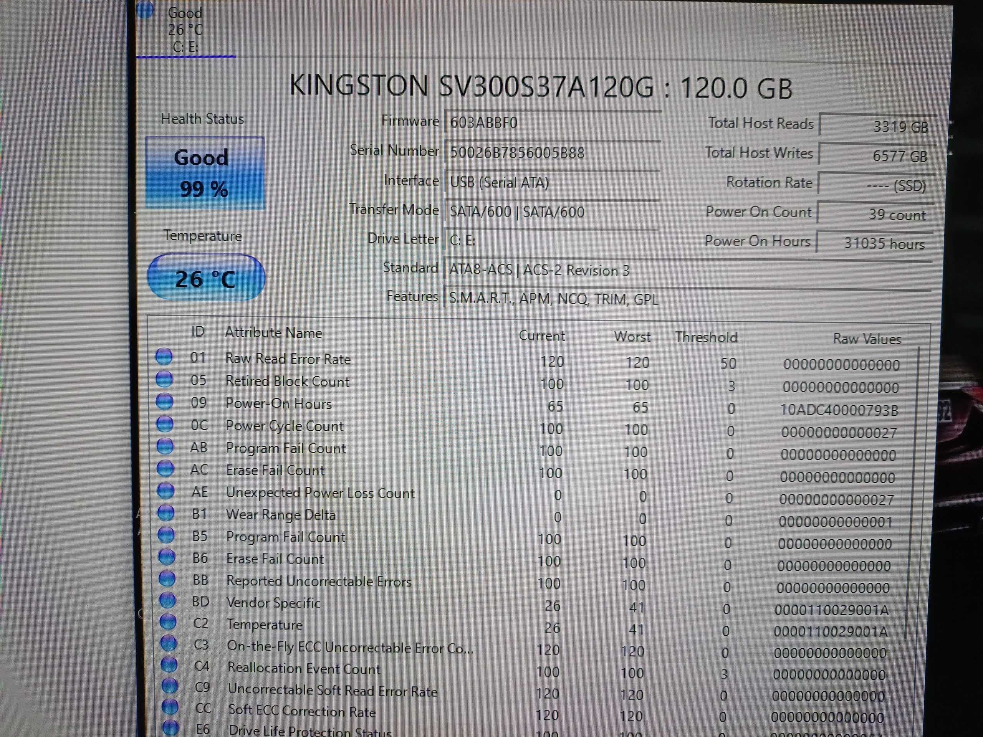The height and width of the screenshot is (737, 983).
Task: Click status circle for Power-On Hours row
Action: tap(165, 401)
